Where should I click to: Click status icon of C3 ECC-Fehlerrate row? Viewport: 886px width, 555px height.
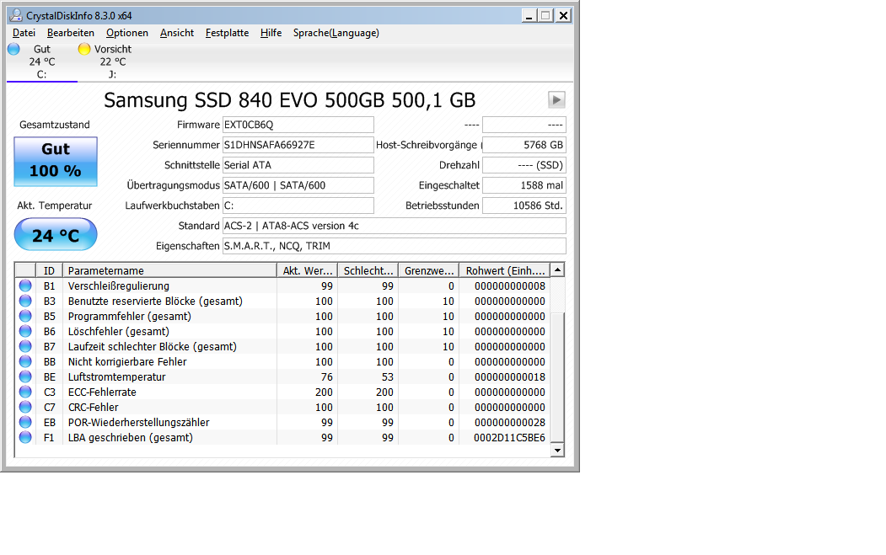25,392
